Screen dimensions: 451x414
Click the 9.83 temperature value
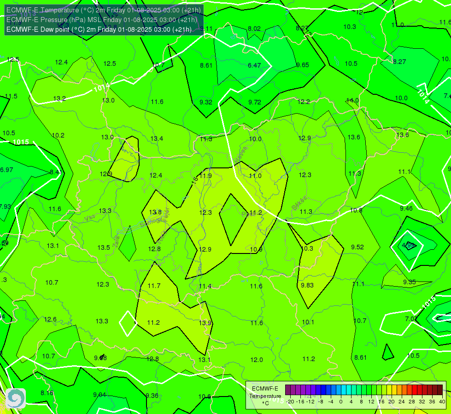click(307, 285)
